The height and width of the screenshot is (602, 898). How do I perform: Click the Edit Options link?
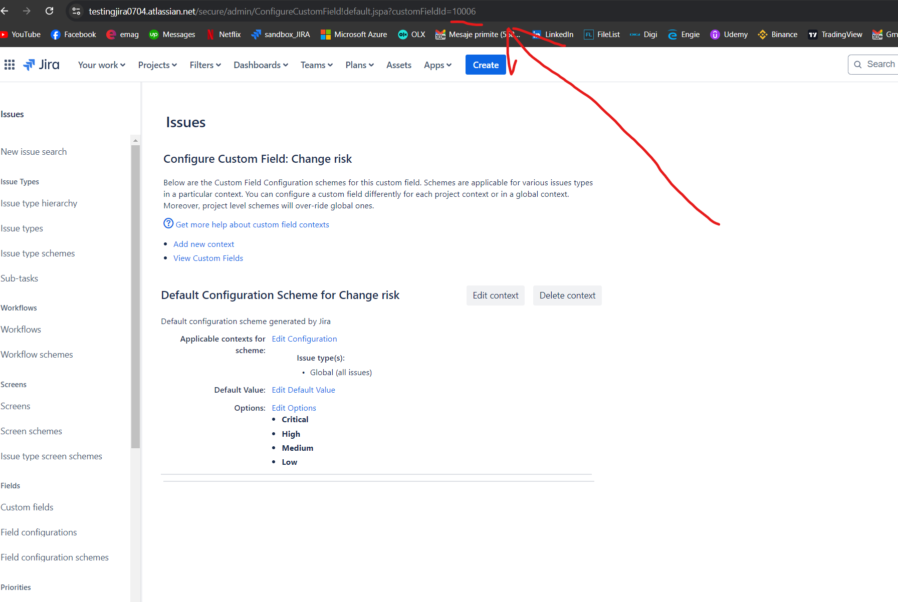click(294, 408)
